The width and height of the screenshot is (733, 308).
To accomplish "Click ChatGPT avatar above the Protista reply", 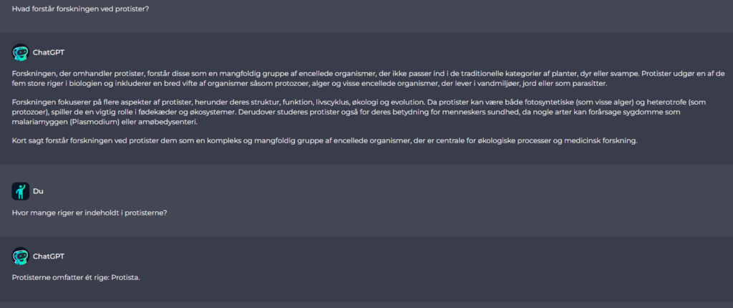I will pos(20,256).
